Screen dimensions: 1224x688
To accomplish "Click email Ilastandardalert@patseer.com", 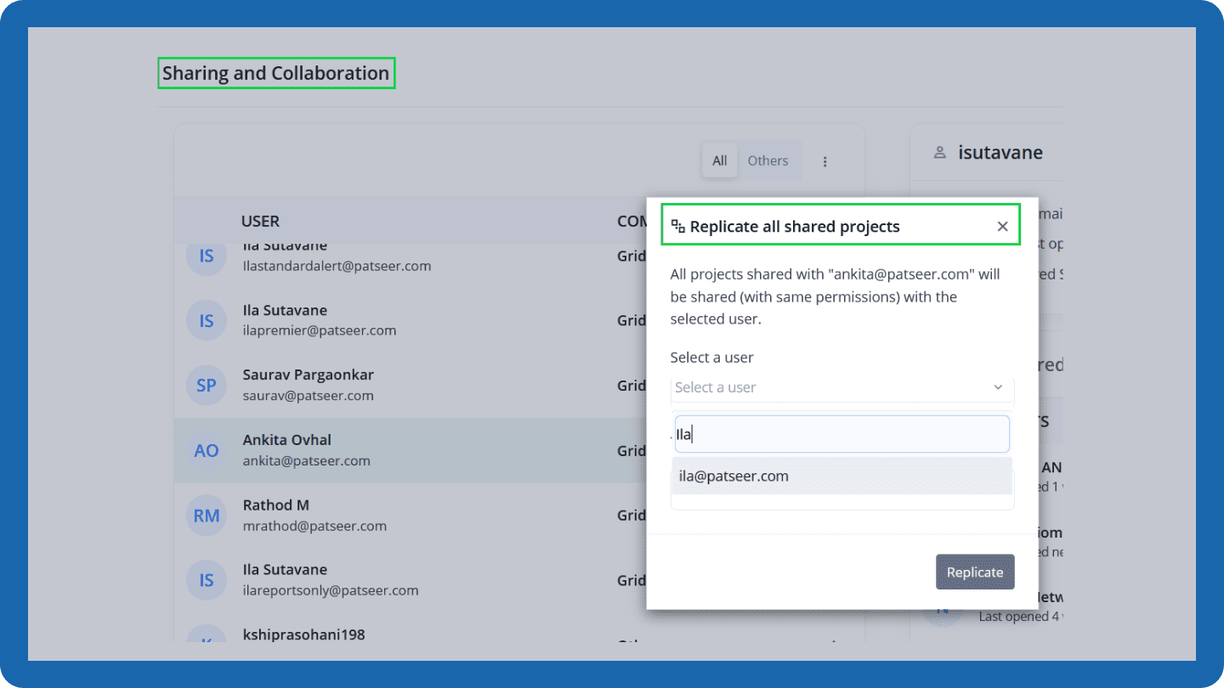I will pos(337,266).
